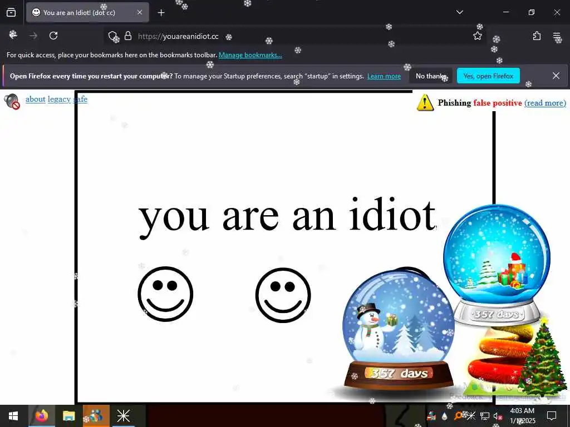Open the 'about' page link
The height and width of the screenshot is (427, 570).
35,99
